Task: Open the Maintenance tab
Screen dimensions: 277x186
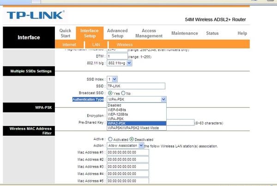Action: click(185, 33)
